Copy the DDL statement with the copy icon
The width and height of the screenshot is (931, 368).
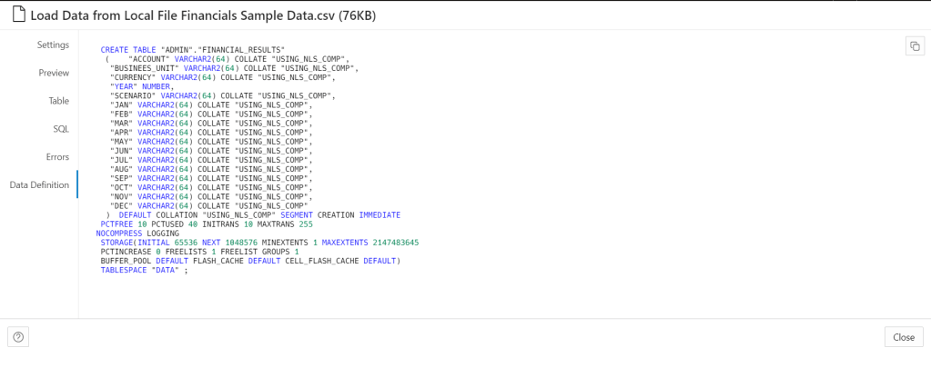click(914, 46)
